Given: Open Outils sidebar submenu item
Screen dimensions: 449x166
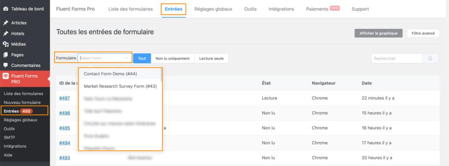Looking at the screenshot, I should pyautogui.click(x=9, y=128).
